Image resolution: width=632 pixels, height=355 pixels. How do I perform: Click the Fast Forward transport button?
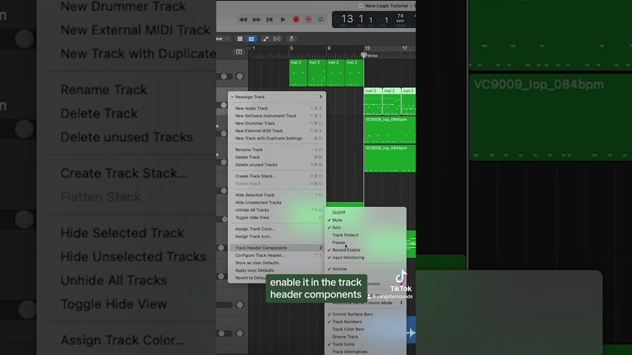pos(257,20)
